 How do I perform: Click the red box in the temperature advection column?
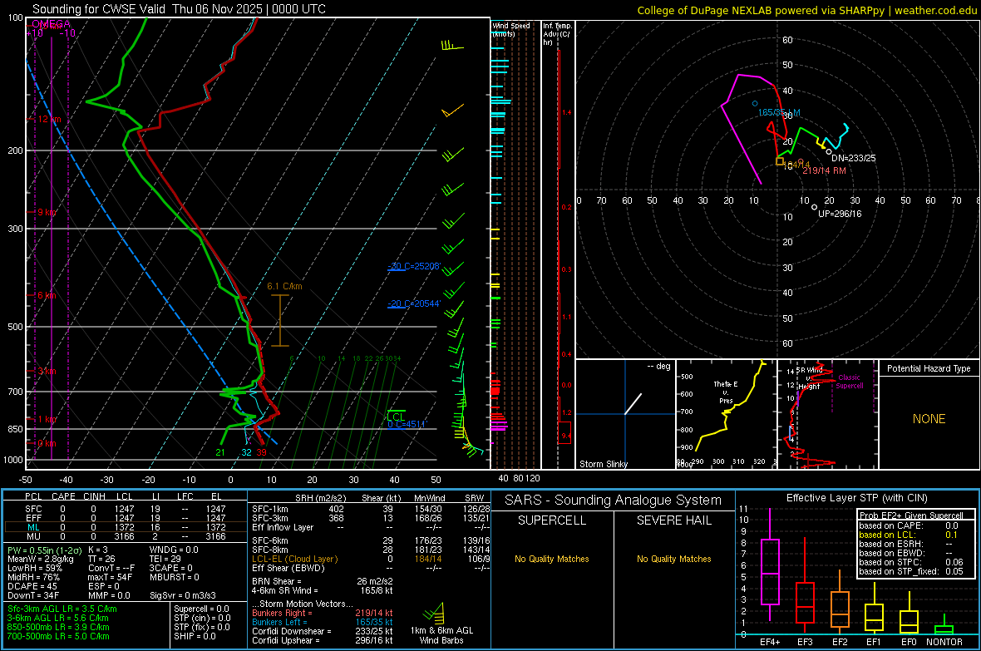click(x=564, y=433)
